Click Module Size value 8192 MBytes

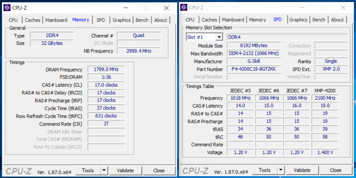(254, 46)
